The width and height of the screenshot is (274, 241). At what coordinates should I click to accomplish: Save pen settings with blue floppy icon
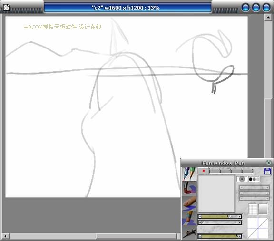[267, 171]
